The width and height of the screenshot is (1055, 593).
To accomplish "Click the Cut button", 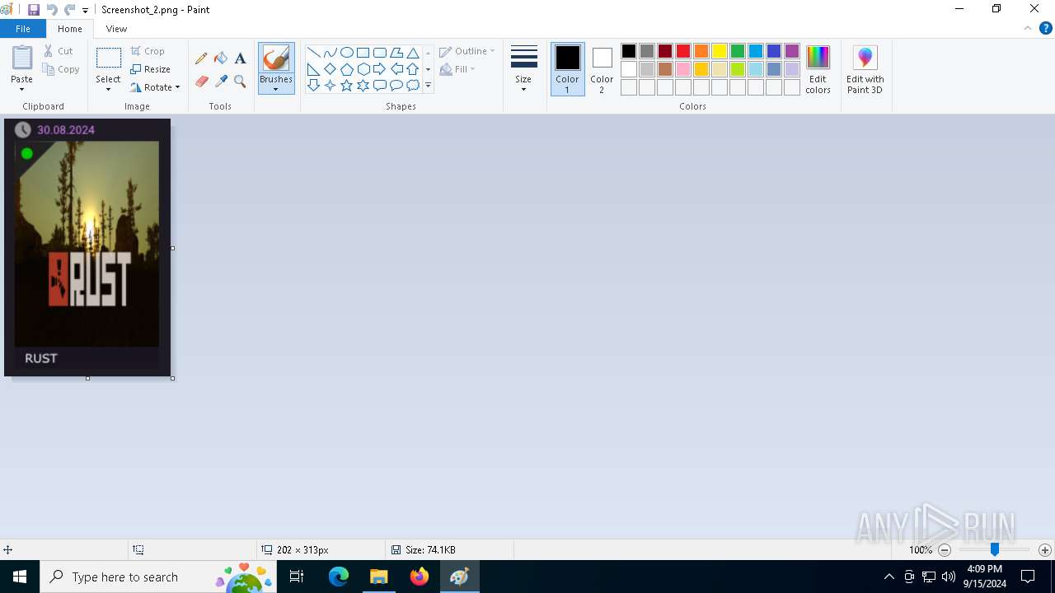I will coord(58,51).
